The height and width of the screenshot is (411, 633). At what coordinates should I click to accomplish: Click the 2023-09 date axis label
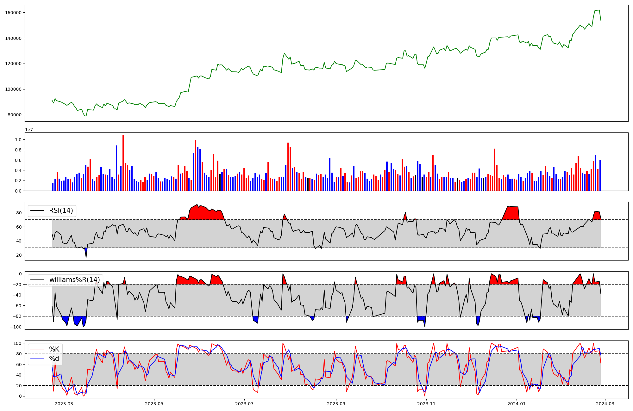336,404
